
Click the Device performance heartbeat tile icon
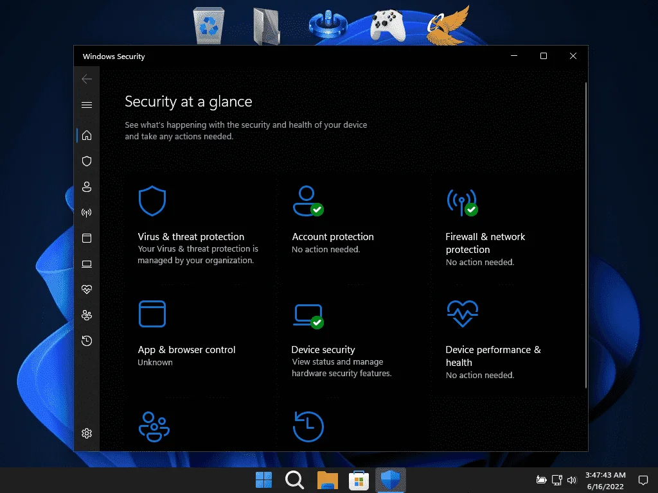point(463,313)
